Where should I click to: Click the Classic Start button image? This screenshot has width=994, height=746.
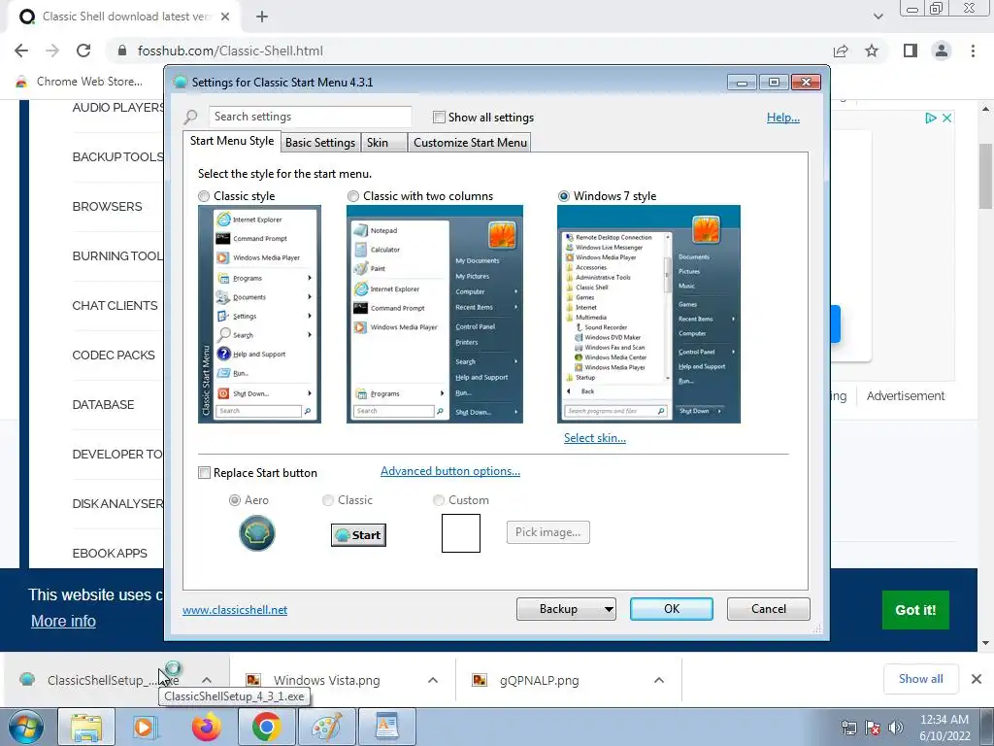[x=358, y=535]
